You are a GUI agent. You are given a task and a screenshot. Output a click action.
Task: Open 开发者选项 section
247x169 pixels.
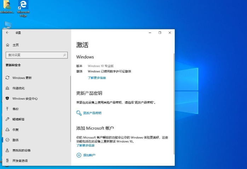coord(20,161)
